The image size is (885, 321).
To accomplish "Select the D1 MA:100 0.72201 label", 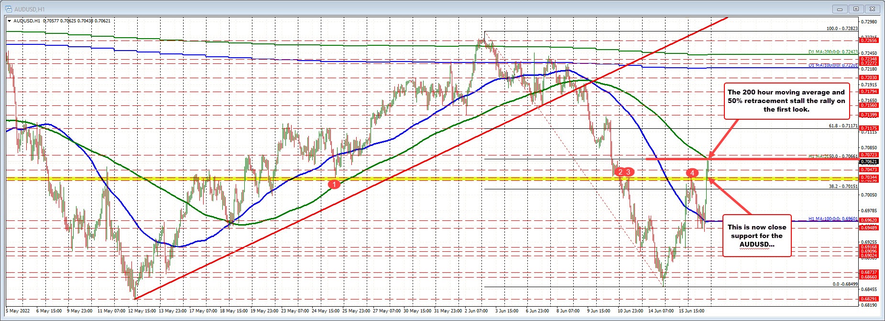I will click(x=833, y=65).
